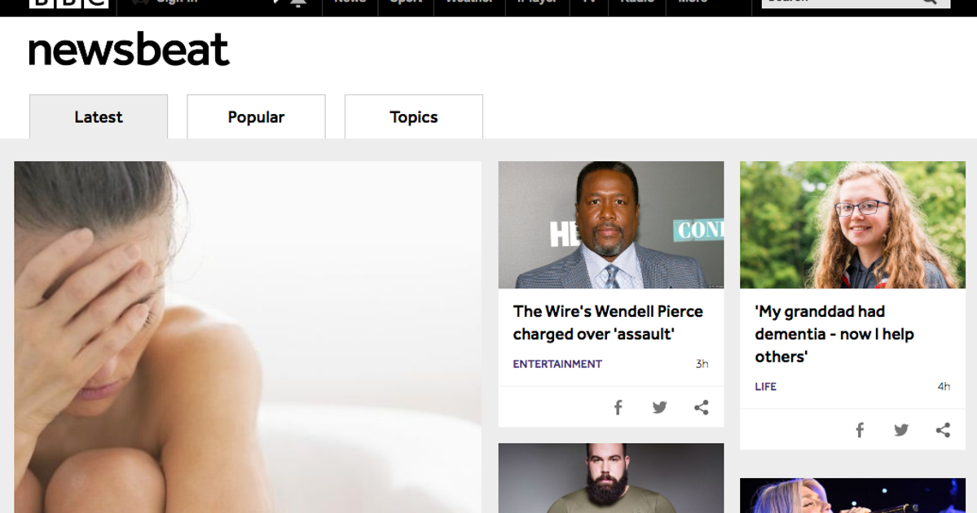
Task: Open the large woman-covering-face lead image
Action: click(x=247, y=337)
